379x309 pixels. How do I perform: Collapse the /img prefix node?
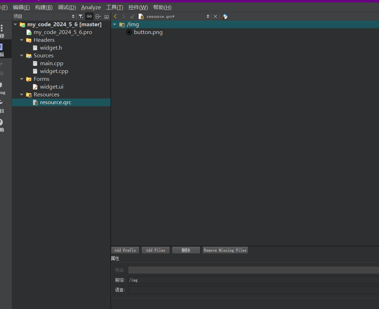click(115, 24)
